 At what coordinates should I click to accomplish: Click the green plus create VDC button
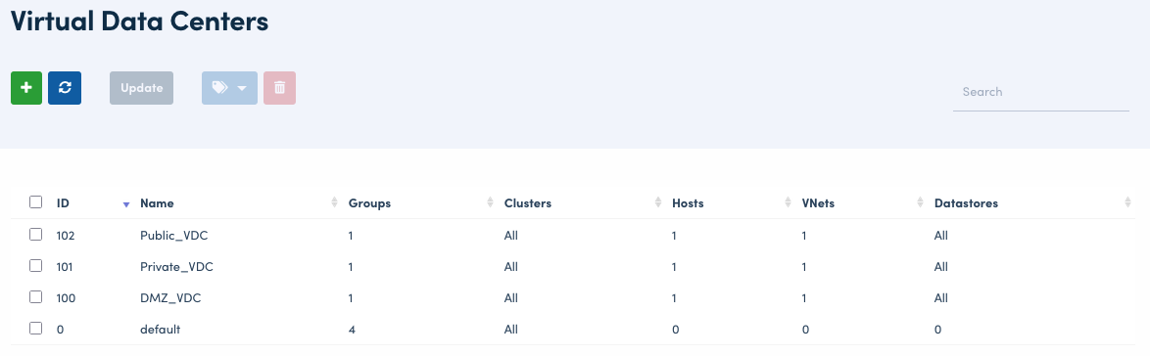pyautogui.click(x=26, y=88)
